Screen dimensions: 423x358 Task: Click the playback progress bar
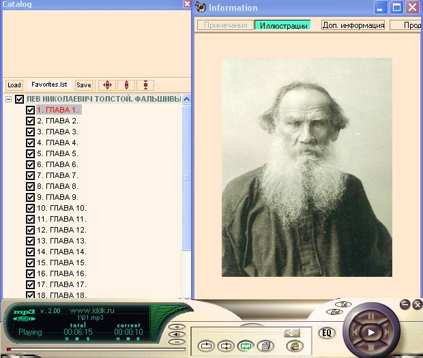[82, 349]
